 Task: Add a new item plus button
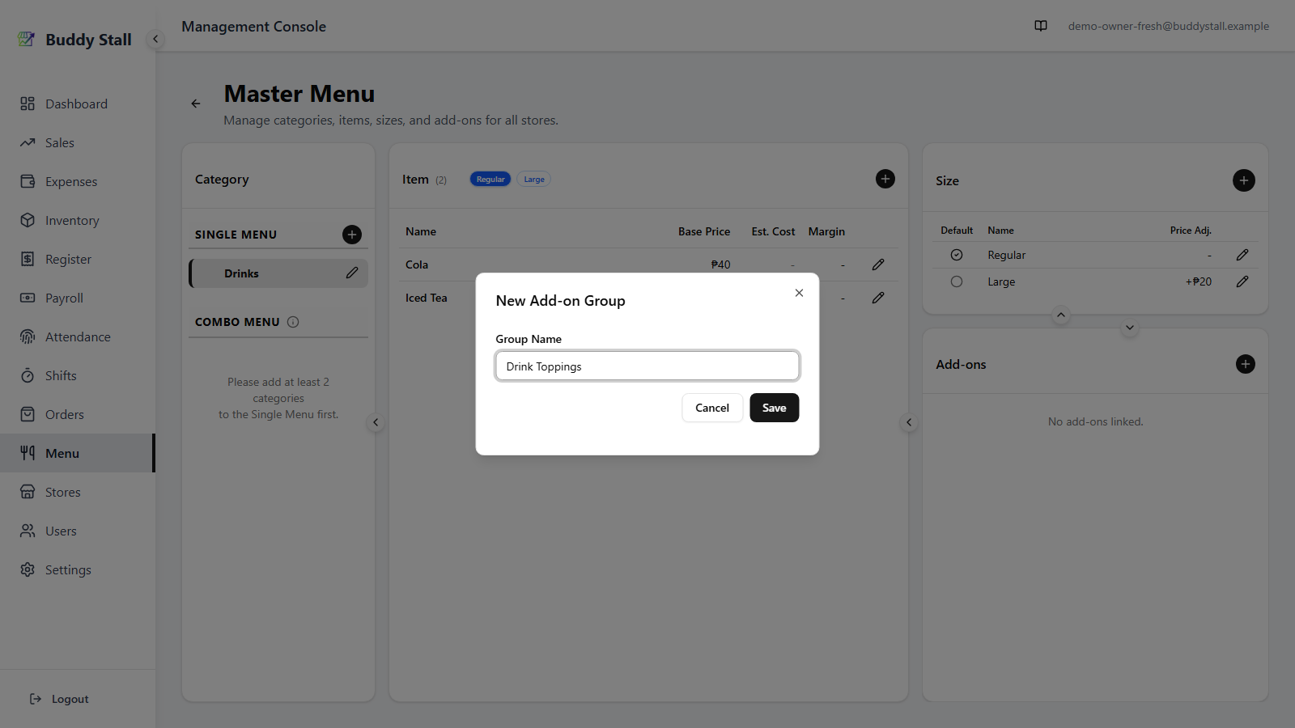click(x=885, y=179)
